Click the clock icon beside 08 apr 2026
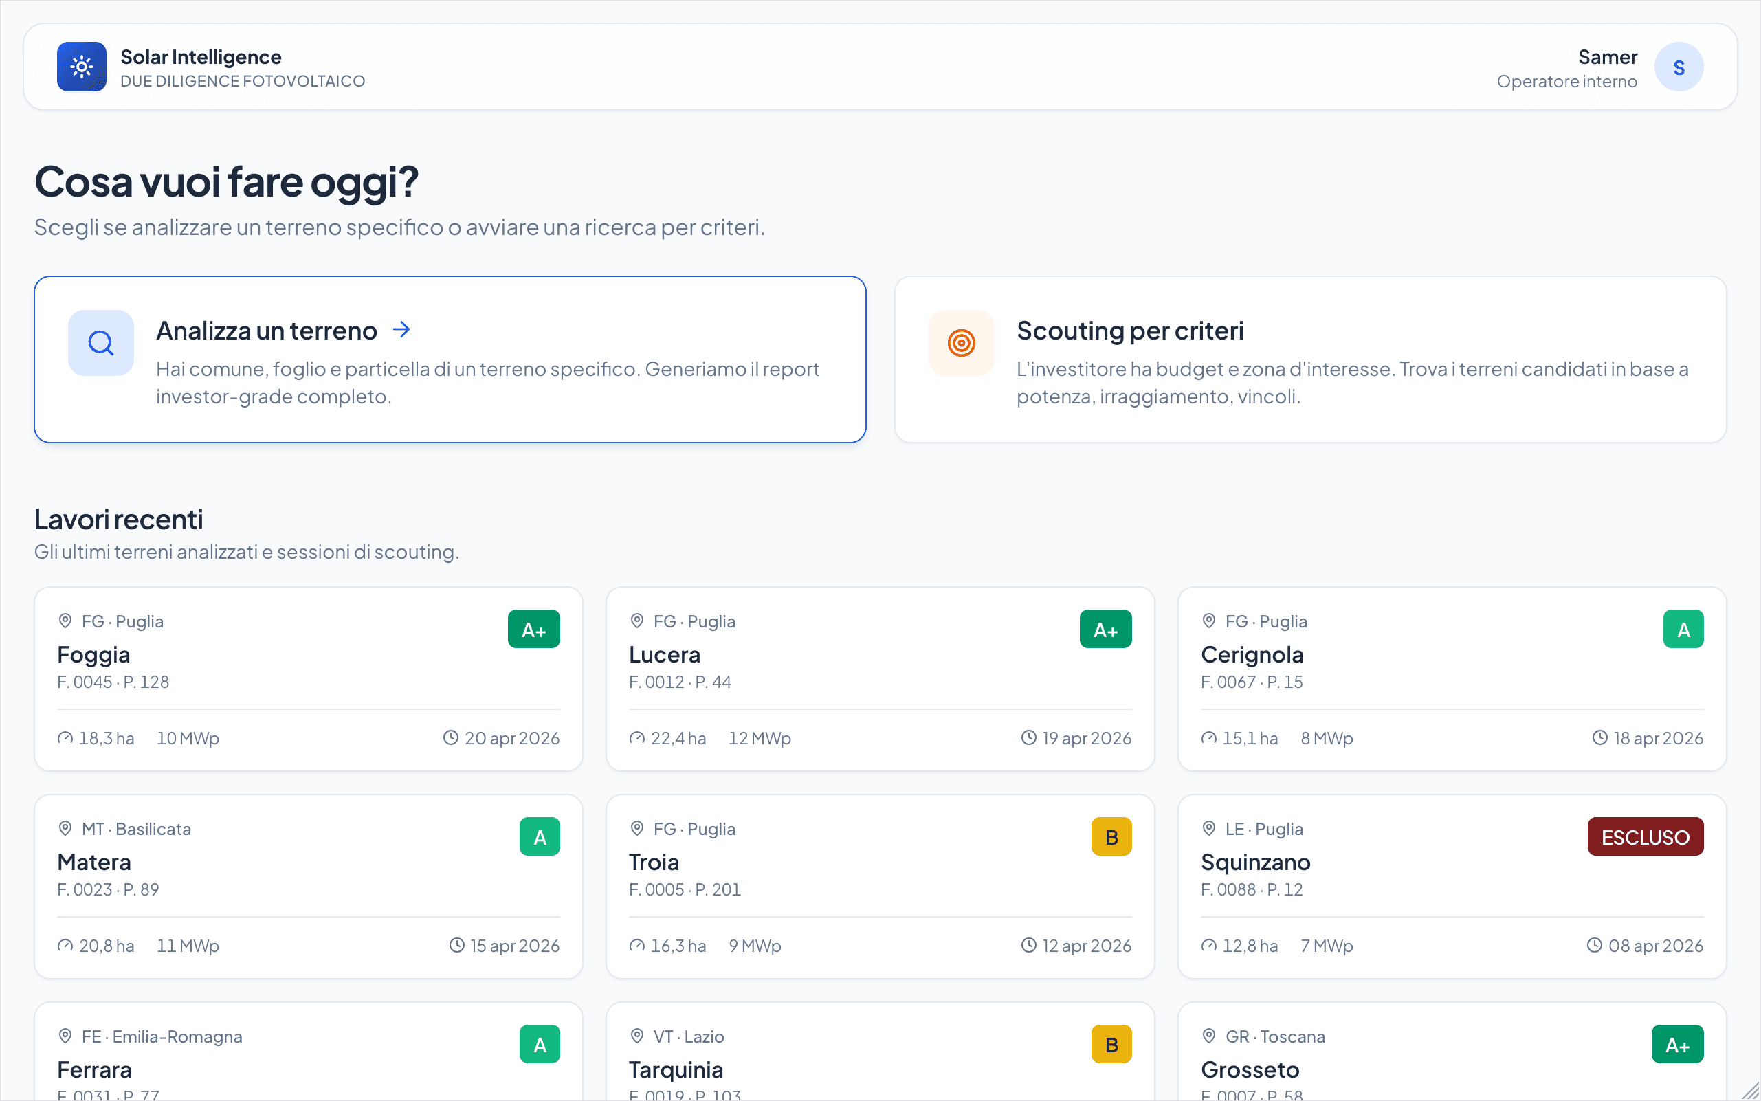The height and width of the screenshot is (1101, 1761). pyautogui.click(x=1594, y=945)
